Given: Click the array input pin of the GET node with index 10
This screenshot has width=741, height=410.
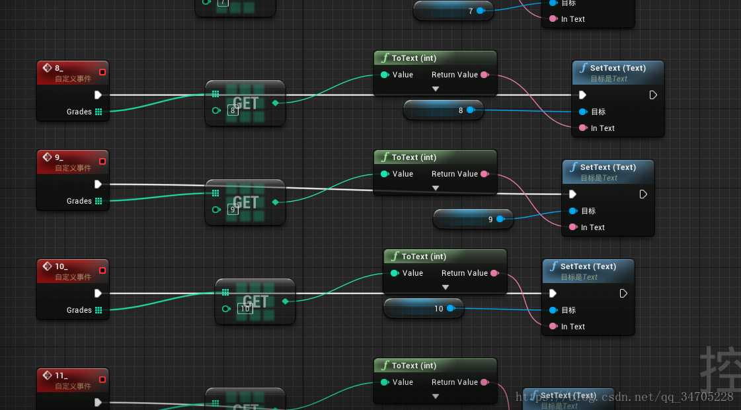Looking at the screenshot, I should [225, 292].
